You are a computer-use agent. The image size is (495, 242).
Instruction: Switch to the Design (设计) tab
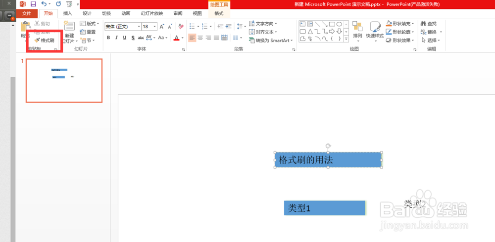87,13
